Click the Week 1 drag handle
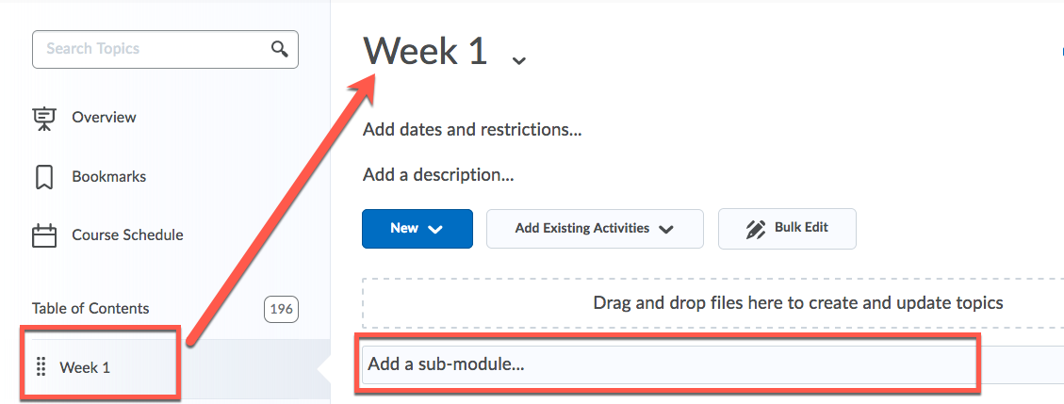Image resolution: width=1064 pixels, height=404 pixels. [x=41, y=367]
